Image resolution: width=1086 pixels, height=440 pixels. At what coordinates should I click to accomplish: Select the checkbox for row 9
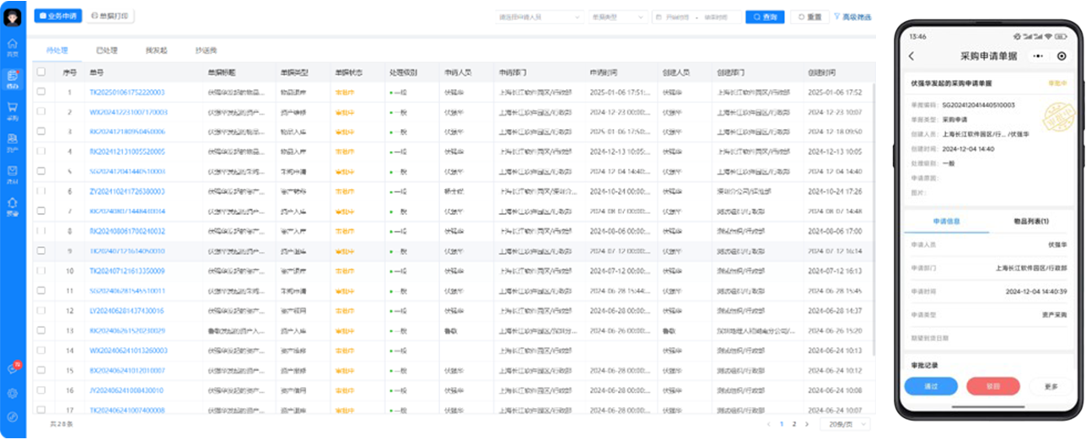point(41,251)
